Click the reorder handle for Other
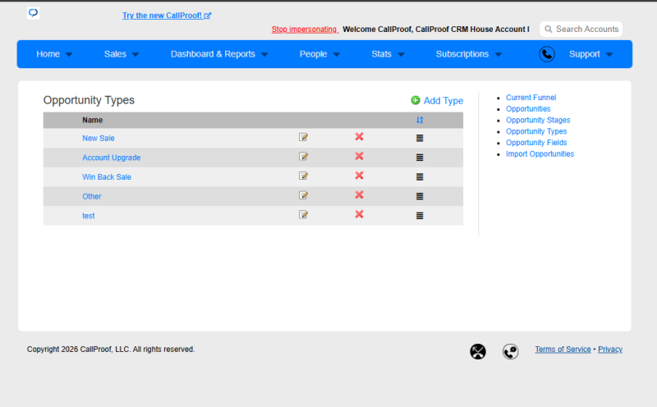657x407 pixels. coord(420,196)
